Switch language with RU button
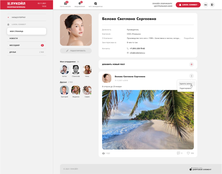The height and width of the screenshot is (174, 222). pyautogui.click(x=206, y=5)
